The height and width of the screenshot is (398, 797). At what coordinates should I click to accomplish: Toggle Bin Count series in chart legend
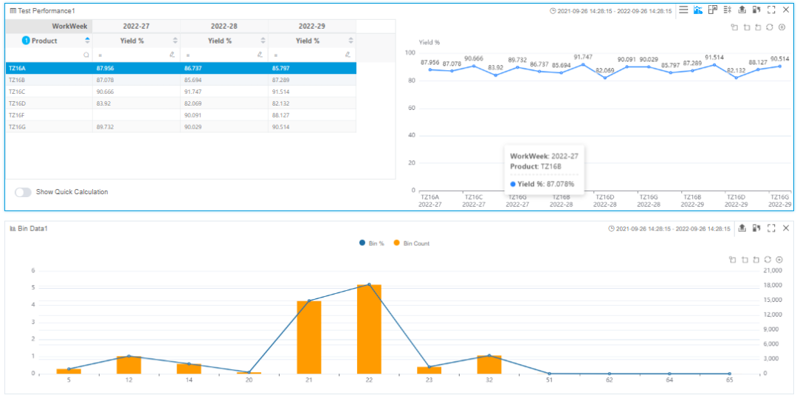412,243
